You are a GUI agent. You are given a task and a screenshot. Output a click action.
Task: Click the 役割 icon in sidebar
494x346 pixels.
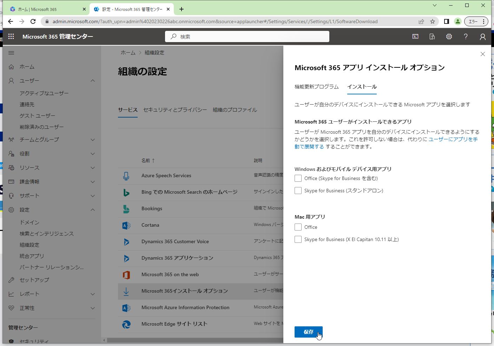click(11, 154)
